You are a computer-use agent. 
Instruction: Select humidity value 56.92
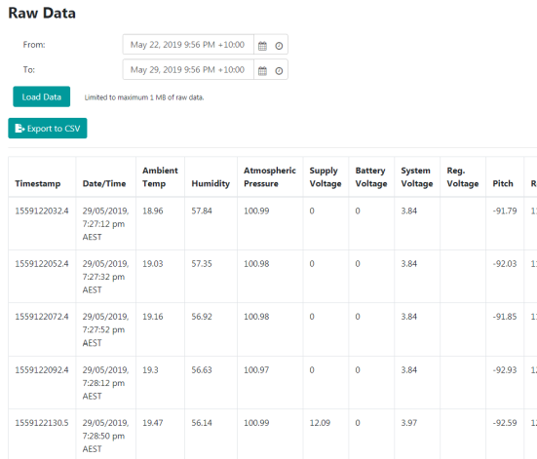coord(202,317)
